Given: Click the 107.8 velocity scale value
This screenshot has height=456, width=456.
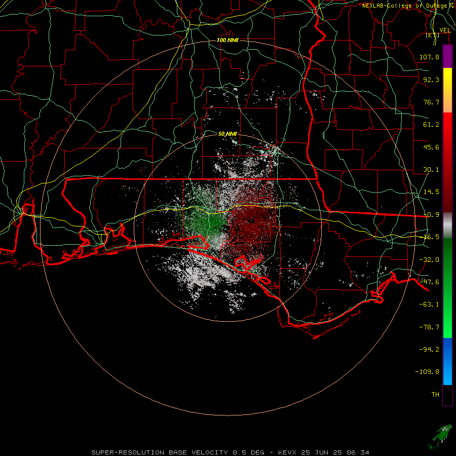Looking at the screenshot, I should pos(429,57).
